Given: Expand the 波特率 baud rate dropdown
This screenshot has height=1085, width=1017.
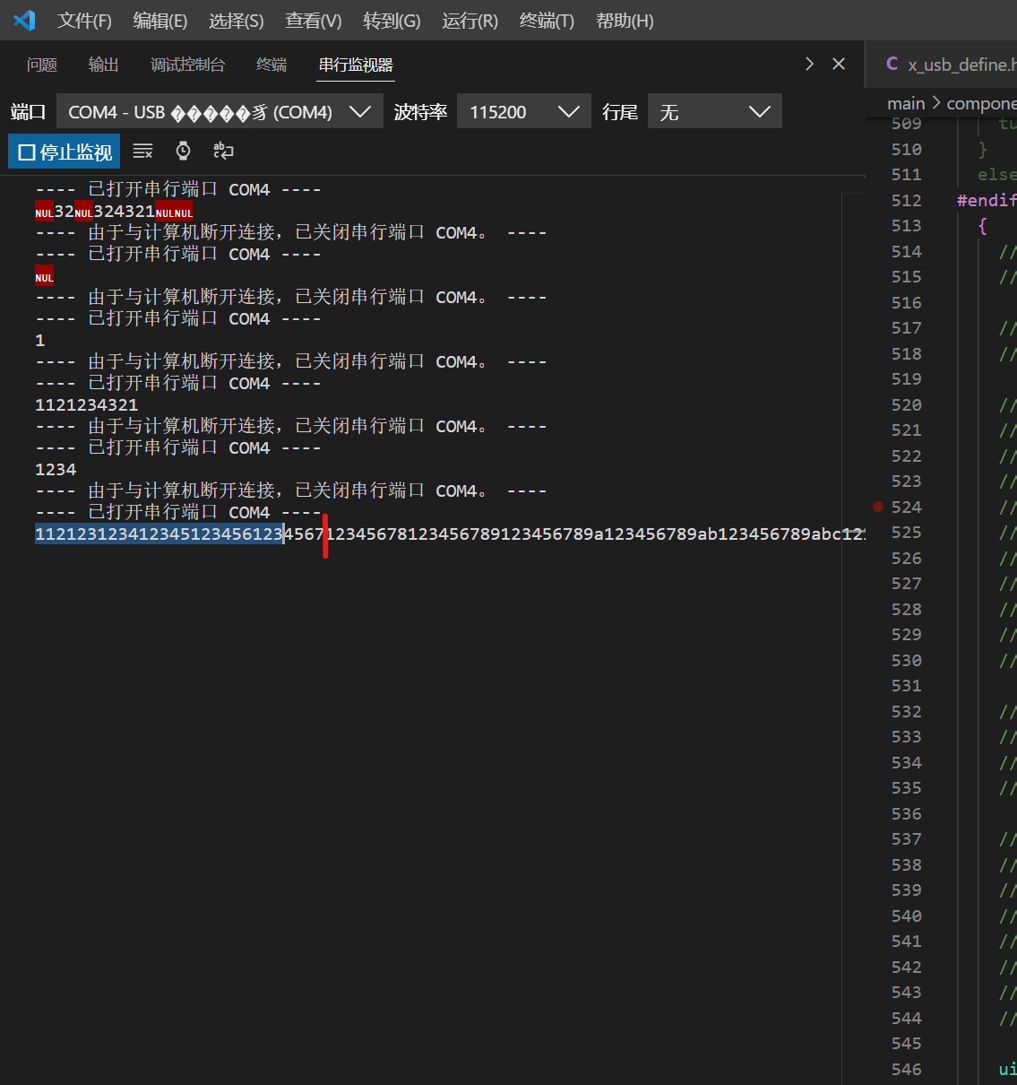Looking at the screenshot, I should tap(569, 110).
